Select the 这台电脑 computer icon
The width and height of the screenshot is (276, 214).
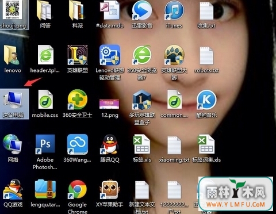click(13, 100)
